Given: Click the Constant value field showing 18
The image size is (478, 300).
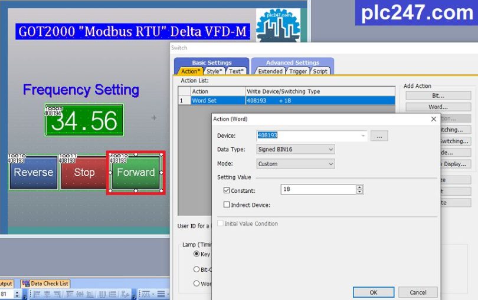Looking at the screenshot, I should (318, 189).
